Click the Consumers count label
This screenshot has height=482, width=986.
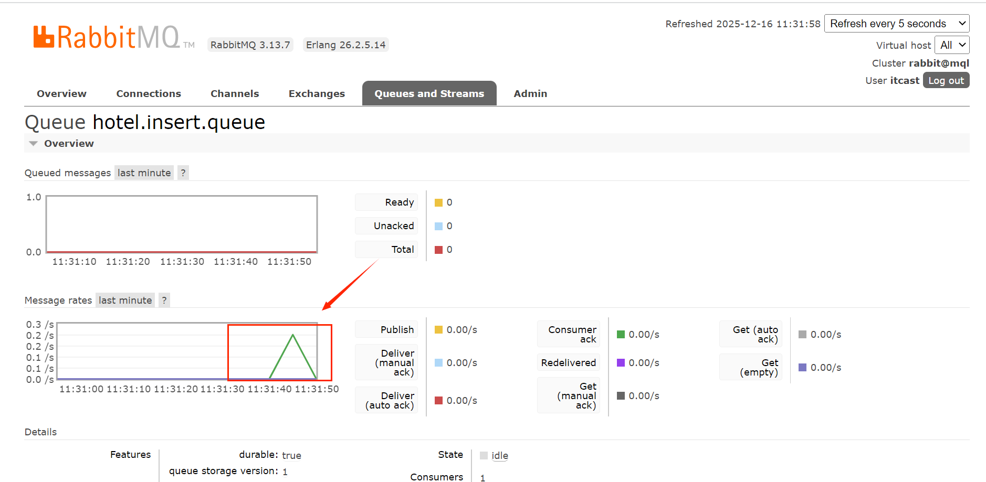437,477
